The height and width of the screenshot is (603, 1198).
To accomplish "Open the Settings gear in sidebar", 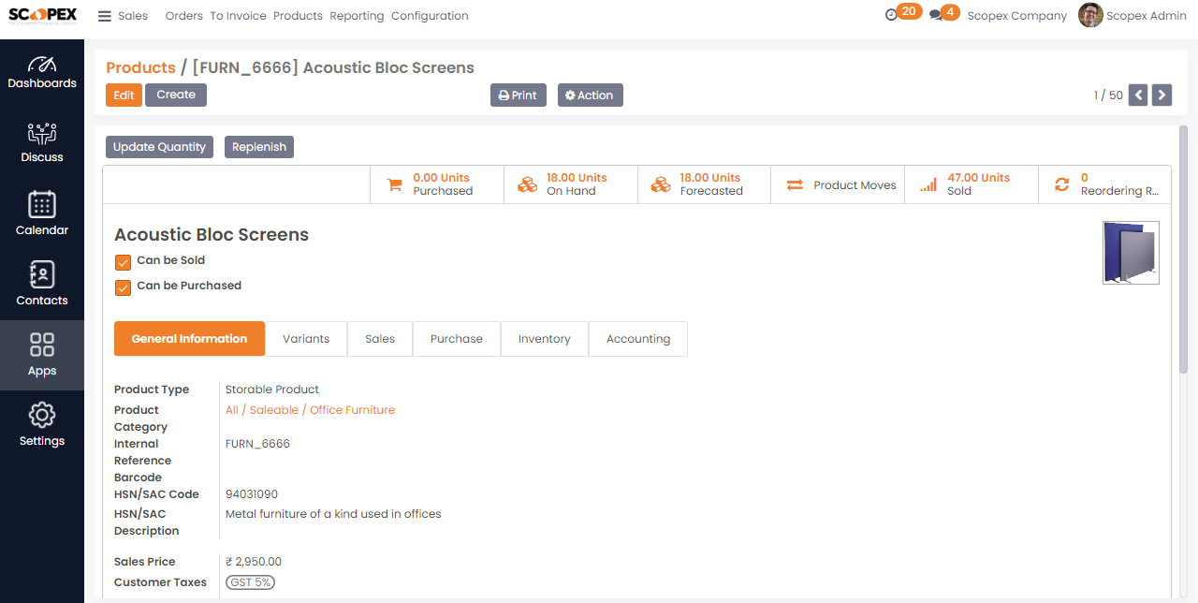I will 42,416.
